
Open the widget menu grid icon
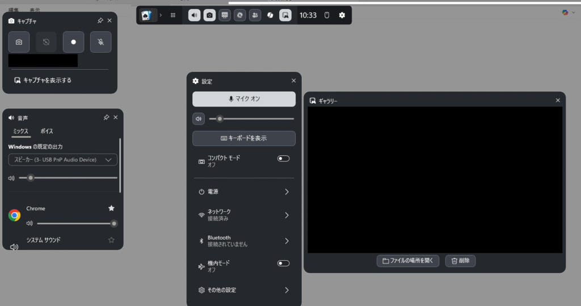point(173,15)
